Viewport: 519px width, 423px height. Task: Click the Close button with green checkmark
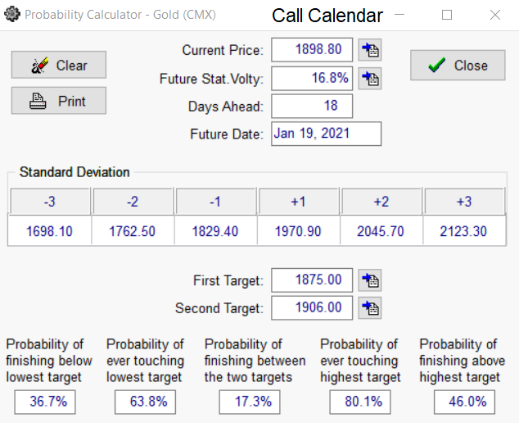(x=458, y=66)
